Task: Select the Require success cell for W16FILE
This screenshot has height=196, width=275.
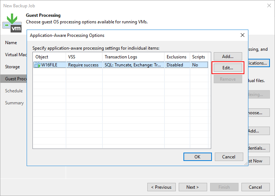Action: (84, 65)
